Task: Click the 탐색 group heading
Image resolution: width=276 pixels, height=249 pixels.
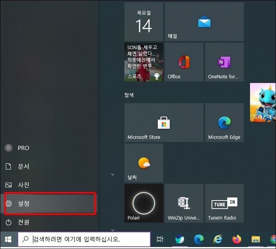Action: click(x=129, y=95)
